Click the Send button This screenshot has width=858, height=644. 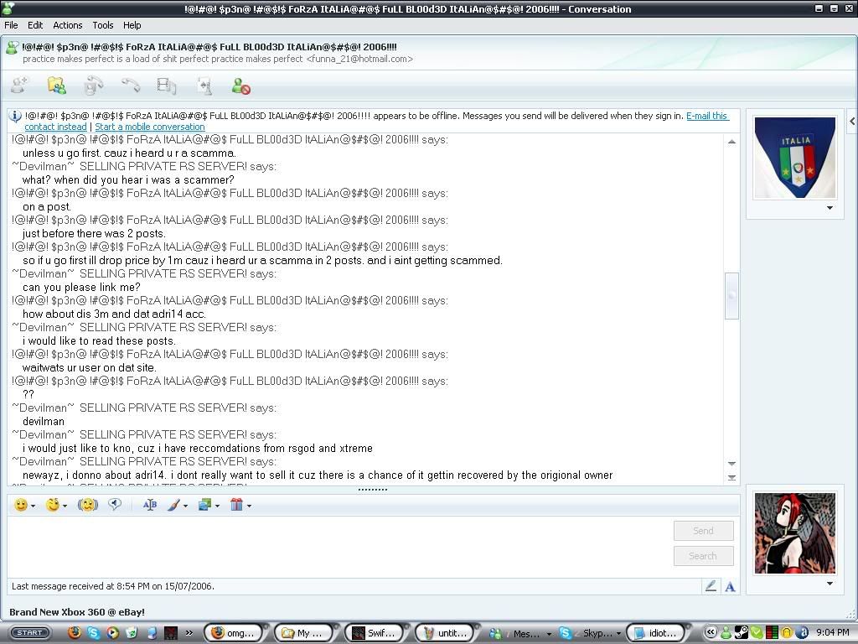pyautogui.click(x=703, y=531)
